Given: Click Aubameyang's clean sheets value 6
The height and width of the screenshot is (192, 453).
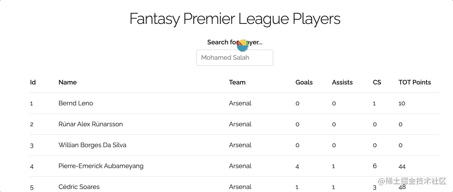Looking at the screenshot, I should coord(375,166).
